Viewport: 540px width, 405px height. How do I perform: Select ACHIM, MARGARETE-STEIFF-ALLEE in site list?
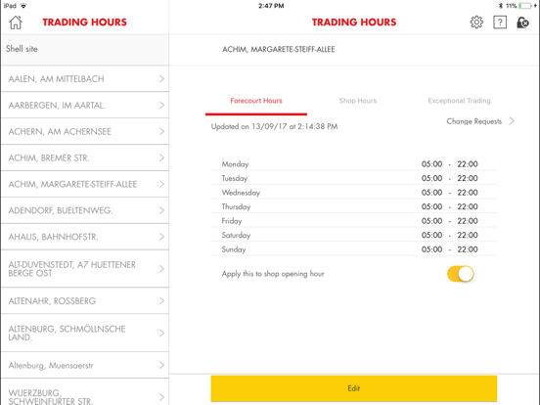72,184
